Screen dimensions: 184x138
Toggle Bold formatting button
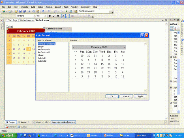[50, 16]
